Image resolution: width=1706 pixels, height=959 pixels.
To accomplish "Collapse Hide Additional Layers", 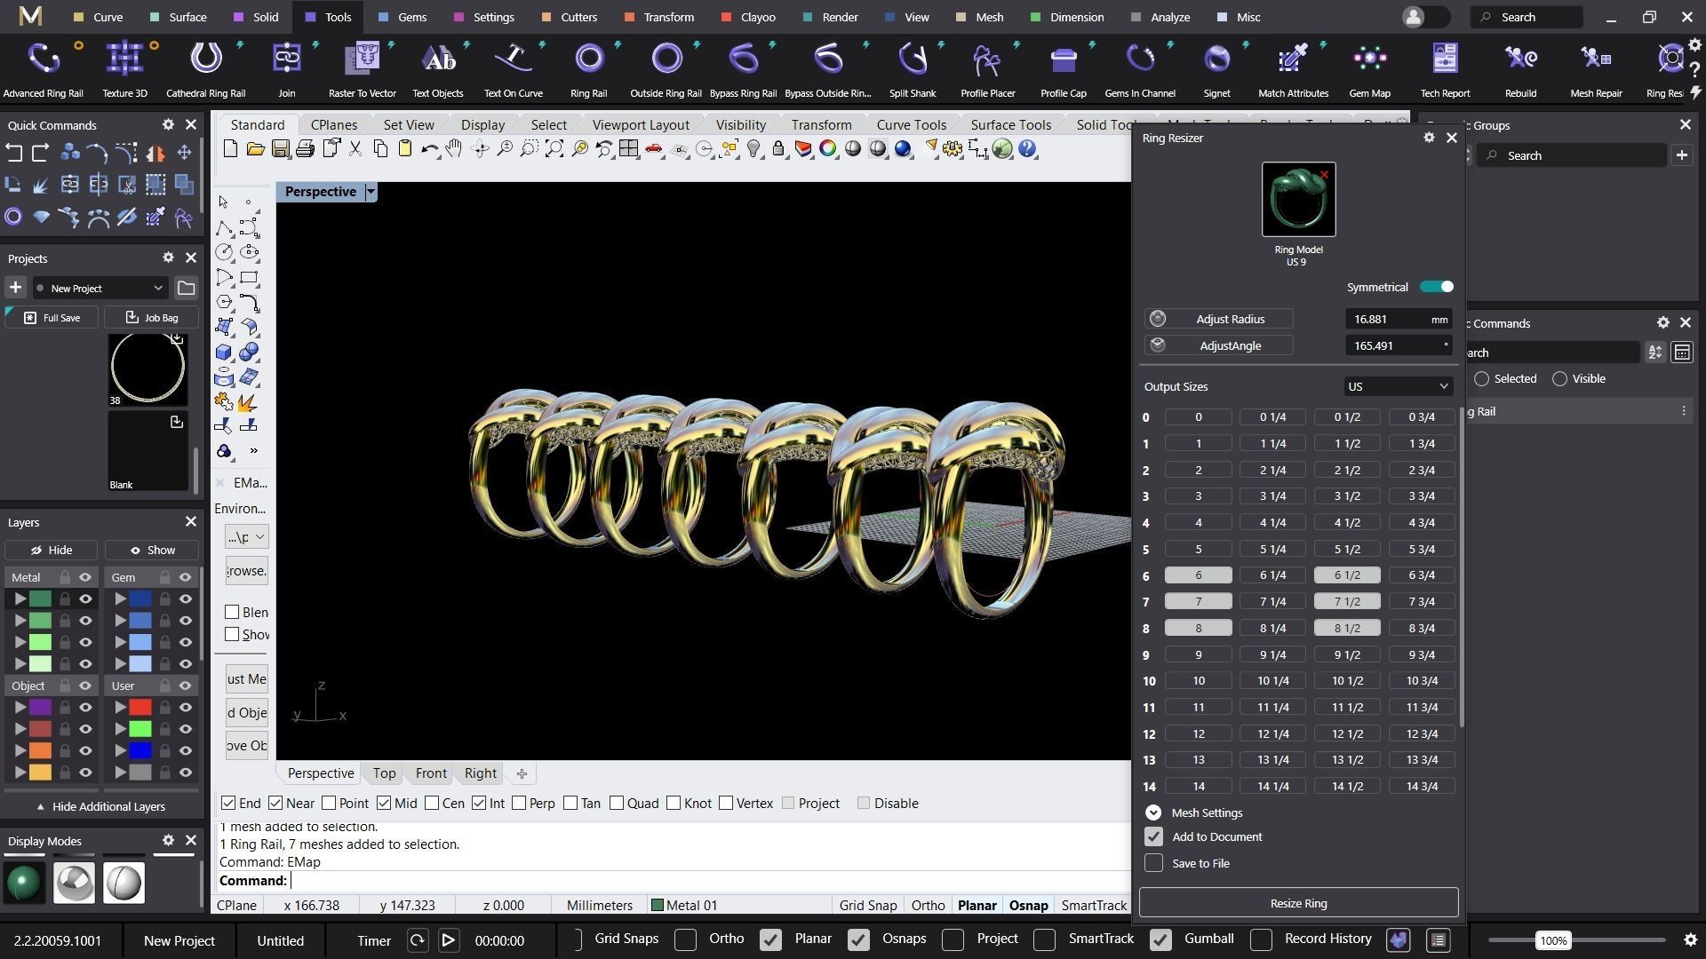I will pyautogui.click(x=100, y=807).
